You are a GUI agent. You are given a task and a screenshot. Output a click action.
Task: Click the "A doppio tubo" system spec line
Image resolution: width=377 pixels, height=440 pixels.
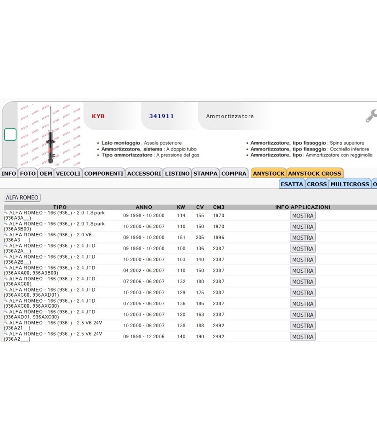pos(149,149)
